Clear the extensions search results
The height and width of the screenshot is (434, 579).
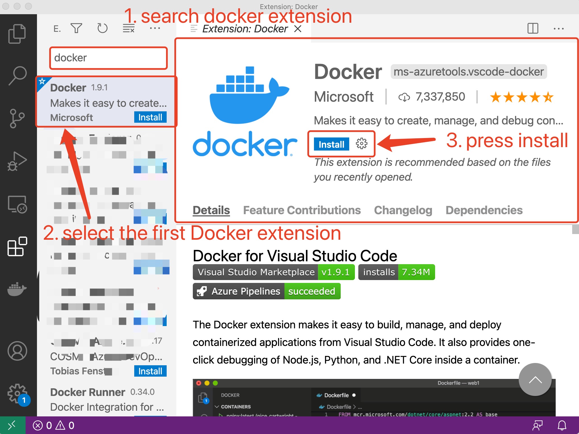(x=129, y=28)
